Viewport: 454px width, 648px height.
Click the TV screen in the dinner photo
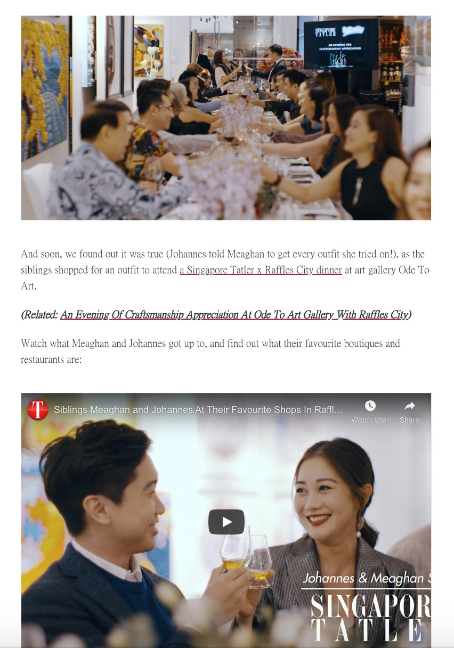coord(341,44)
